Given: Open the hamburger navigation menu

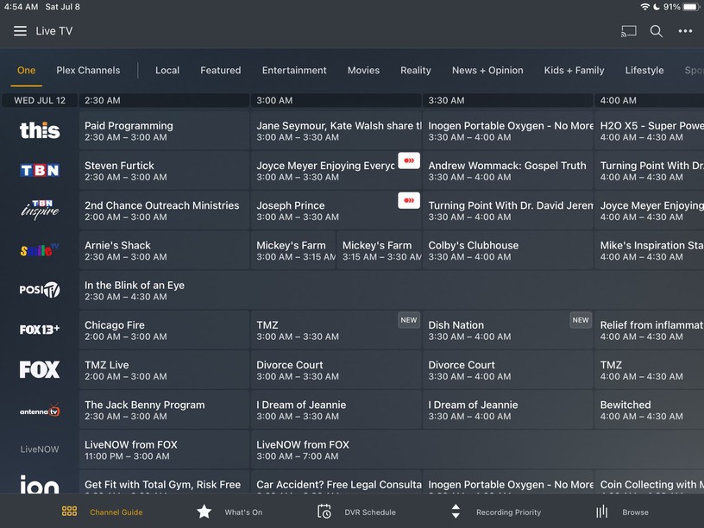Looking at the screenshot, I should [20, 31].
